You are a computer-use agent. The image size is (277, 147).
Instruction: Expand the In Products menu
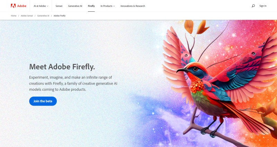108,6
